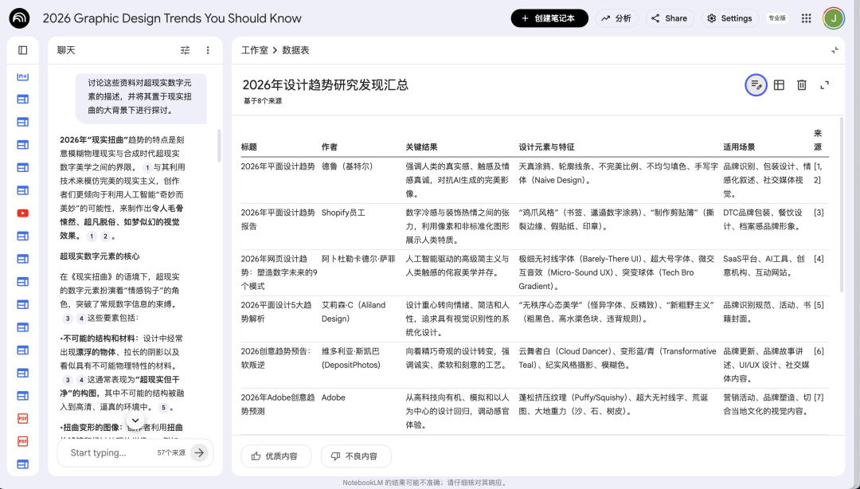
Task: Expand the data table to fullscreen
Action: tap(825, 85)
